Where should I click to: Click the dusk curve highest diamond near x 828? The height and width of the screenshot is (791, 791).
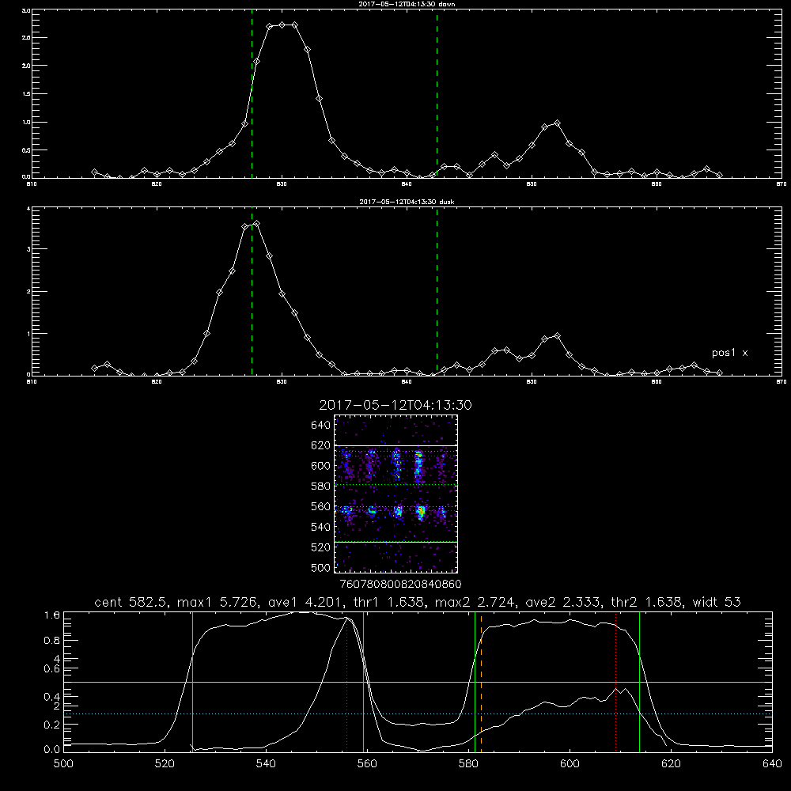pyautogui.click(x=257, y=224)
